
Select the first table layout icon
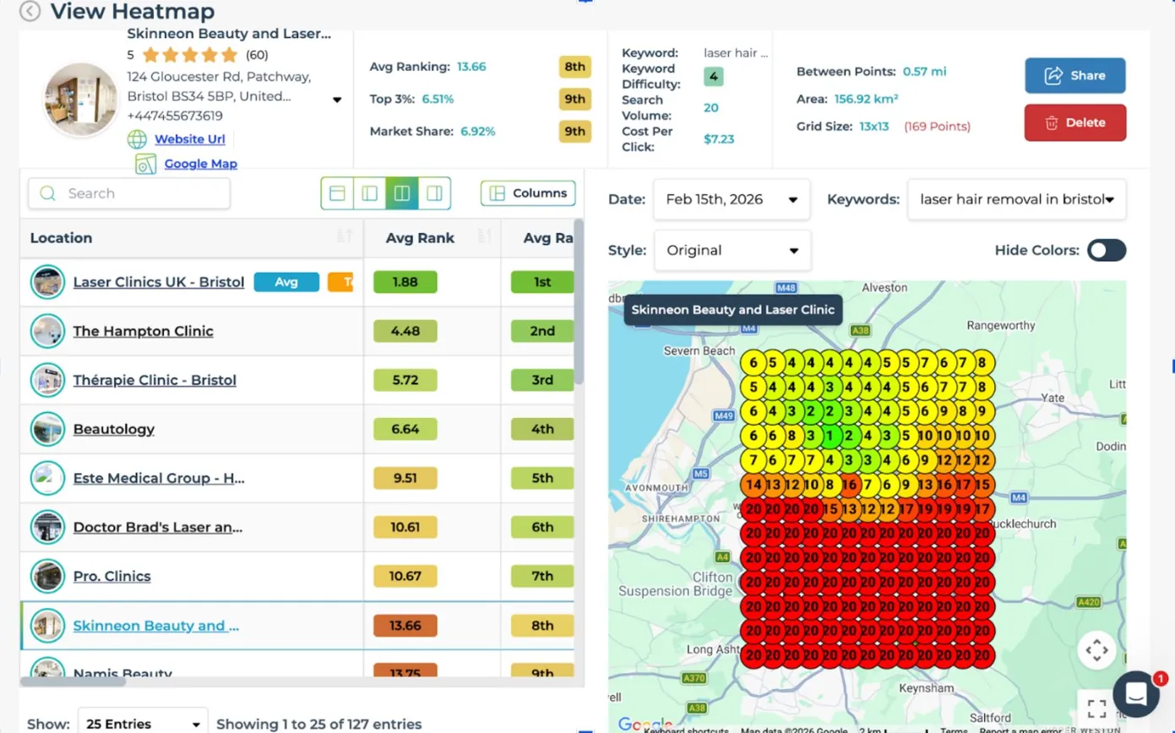point(337,193)
